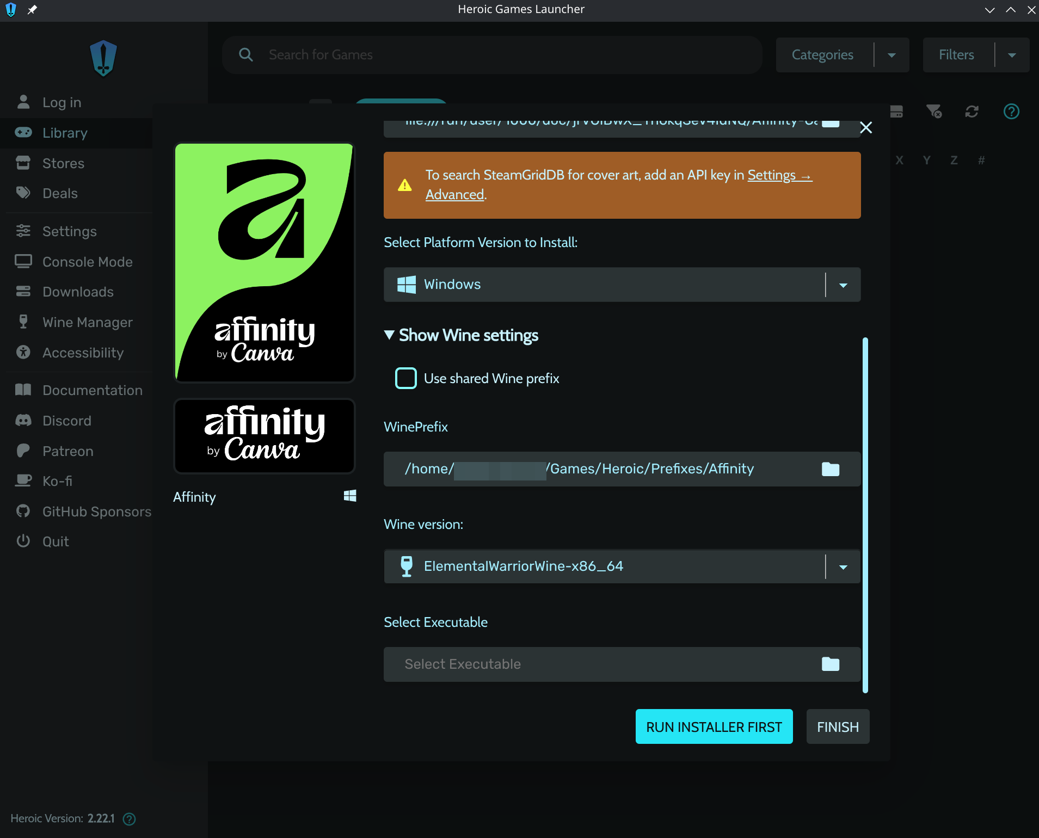Image resolution: width=1039 pixels, height=838 pixels.
Task: Expand the Windows platform dropdown arrow
Action: point(843,285)
